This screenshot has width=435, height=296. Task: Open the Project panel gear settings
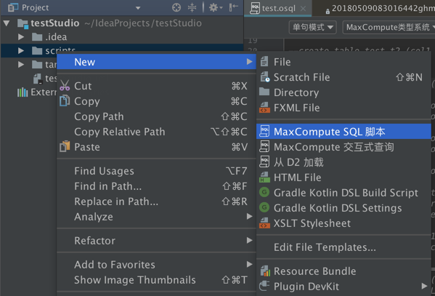click(x=215, y=7)
